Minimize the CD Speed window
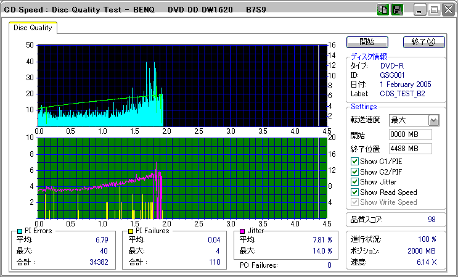This screenshot has height=277, width=458. point(420,10)
